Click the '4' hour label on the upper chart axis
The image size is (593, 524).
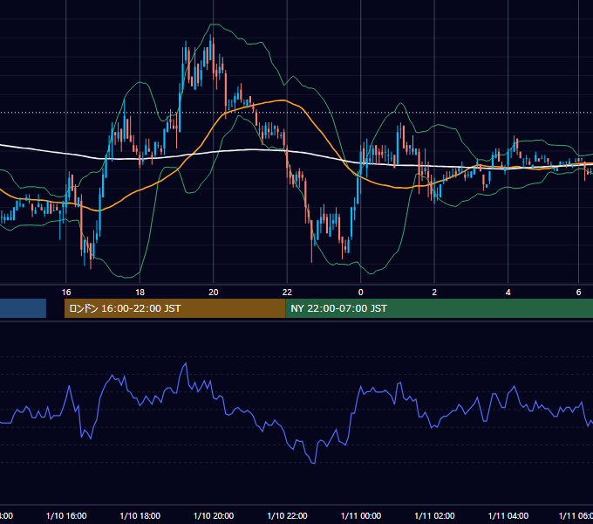pos(508,293)
